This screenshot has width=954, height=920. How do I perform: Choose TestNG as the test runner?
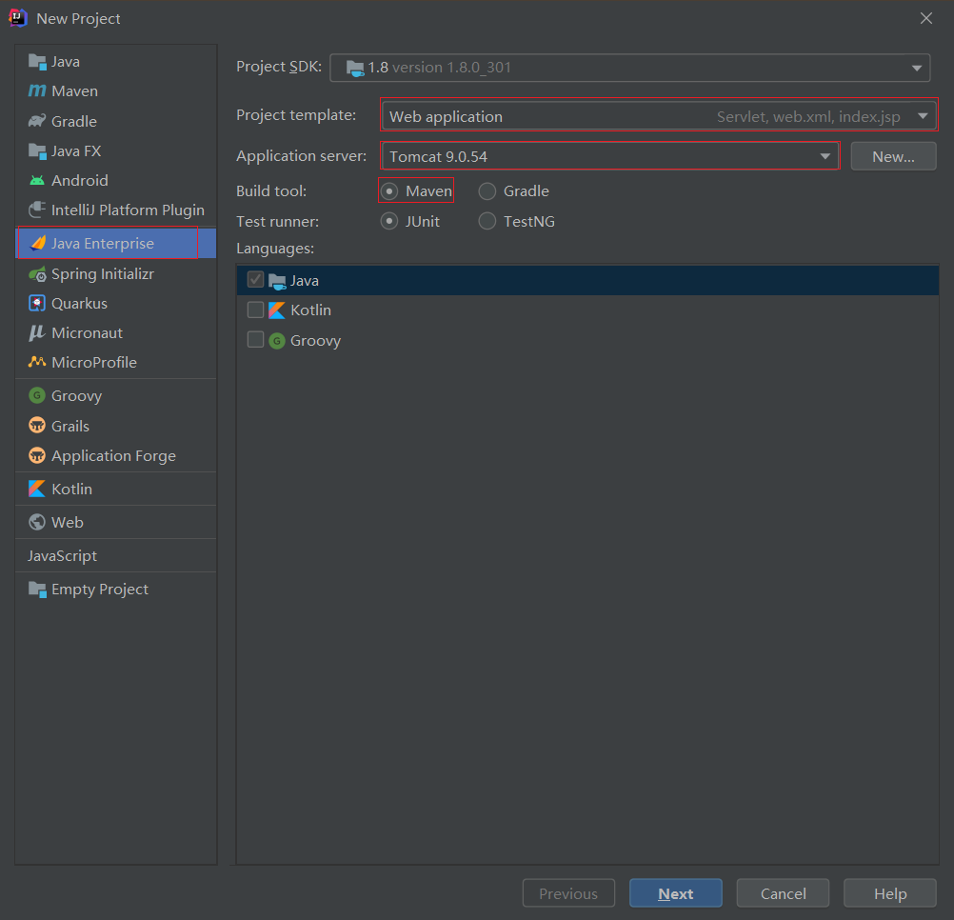point(487,222)
